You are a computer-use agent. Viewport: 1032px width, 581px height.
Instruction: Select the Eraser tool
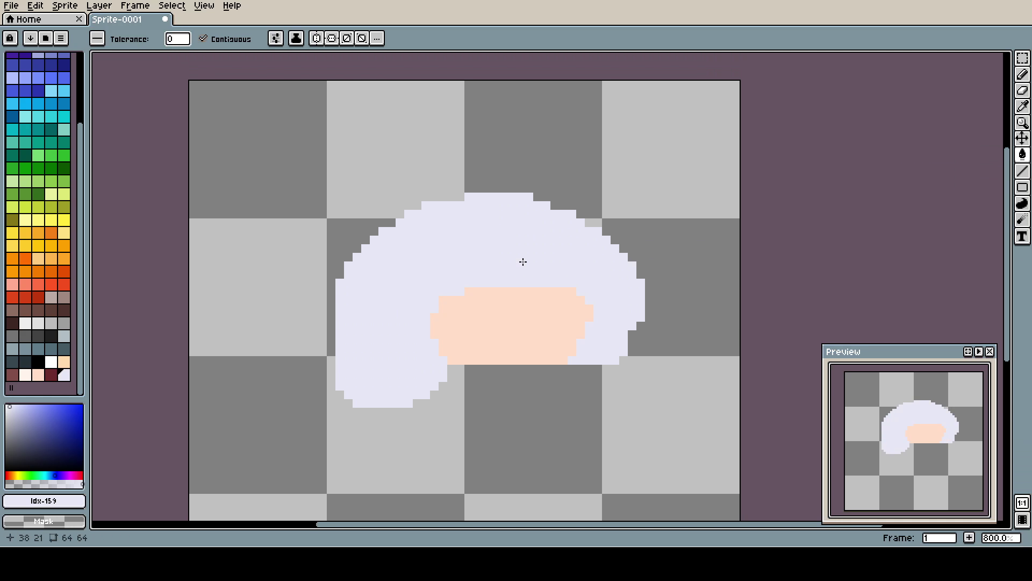pyautogui.click(x=1022, y=90)
